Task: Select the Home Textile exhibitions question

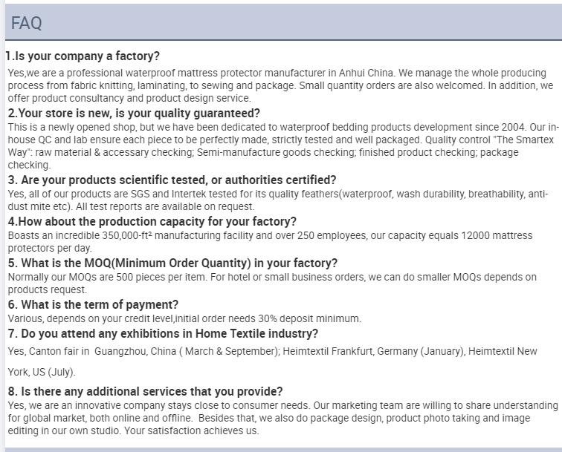Action: (163, 333)
